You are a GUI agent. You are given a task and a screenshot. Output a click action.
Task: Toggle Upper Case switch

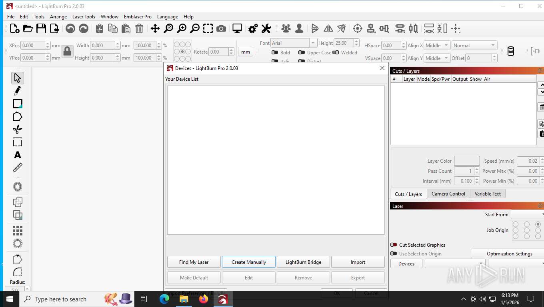coord(302,52)
